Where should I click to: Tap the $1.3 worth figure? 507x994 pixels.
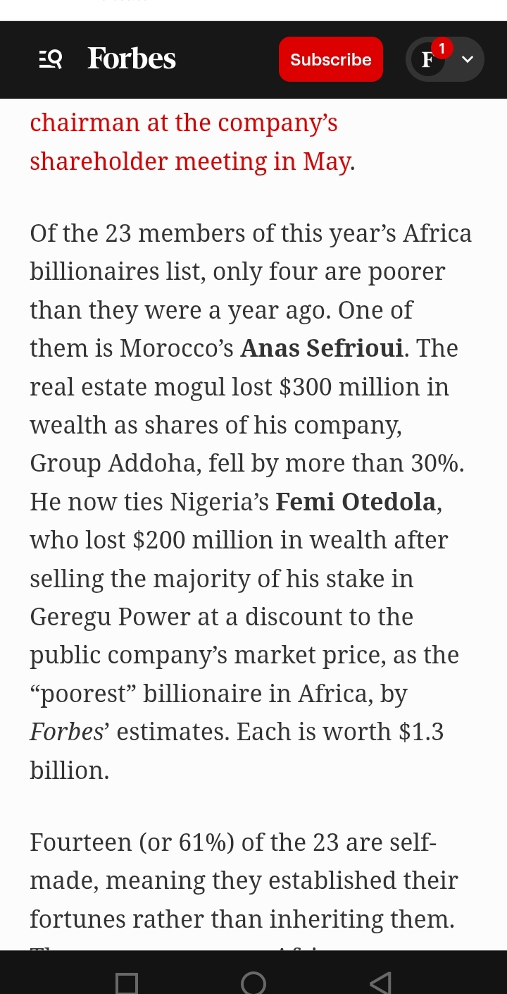tap(421, 732)
